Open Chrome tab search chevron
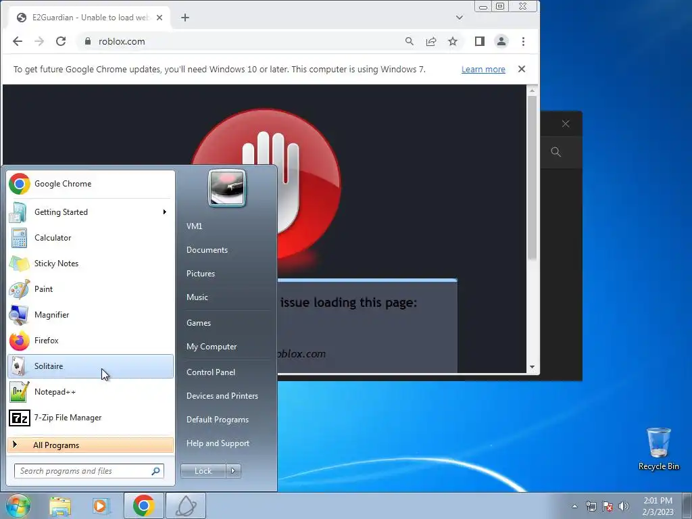The image size is (692, 519). [x=460, y=18]
